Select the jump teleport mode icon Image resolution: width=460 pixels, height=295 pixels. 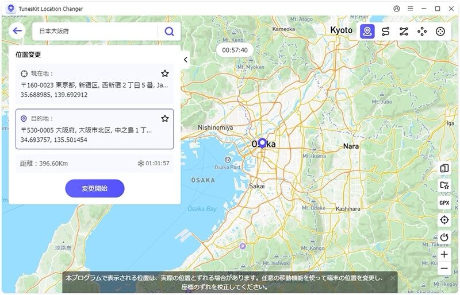422,32
